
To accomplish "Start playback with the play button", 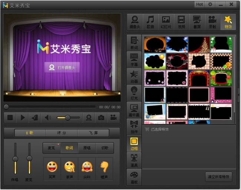I will (23, 118).
